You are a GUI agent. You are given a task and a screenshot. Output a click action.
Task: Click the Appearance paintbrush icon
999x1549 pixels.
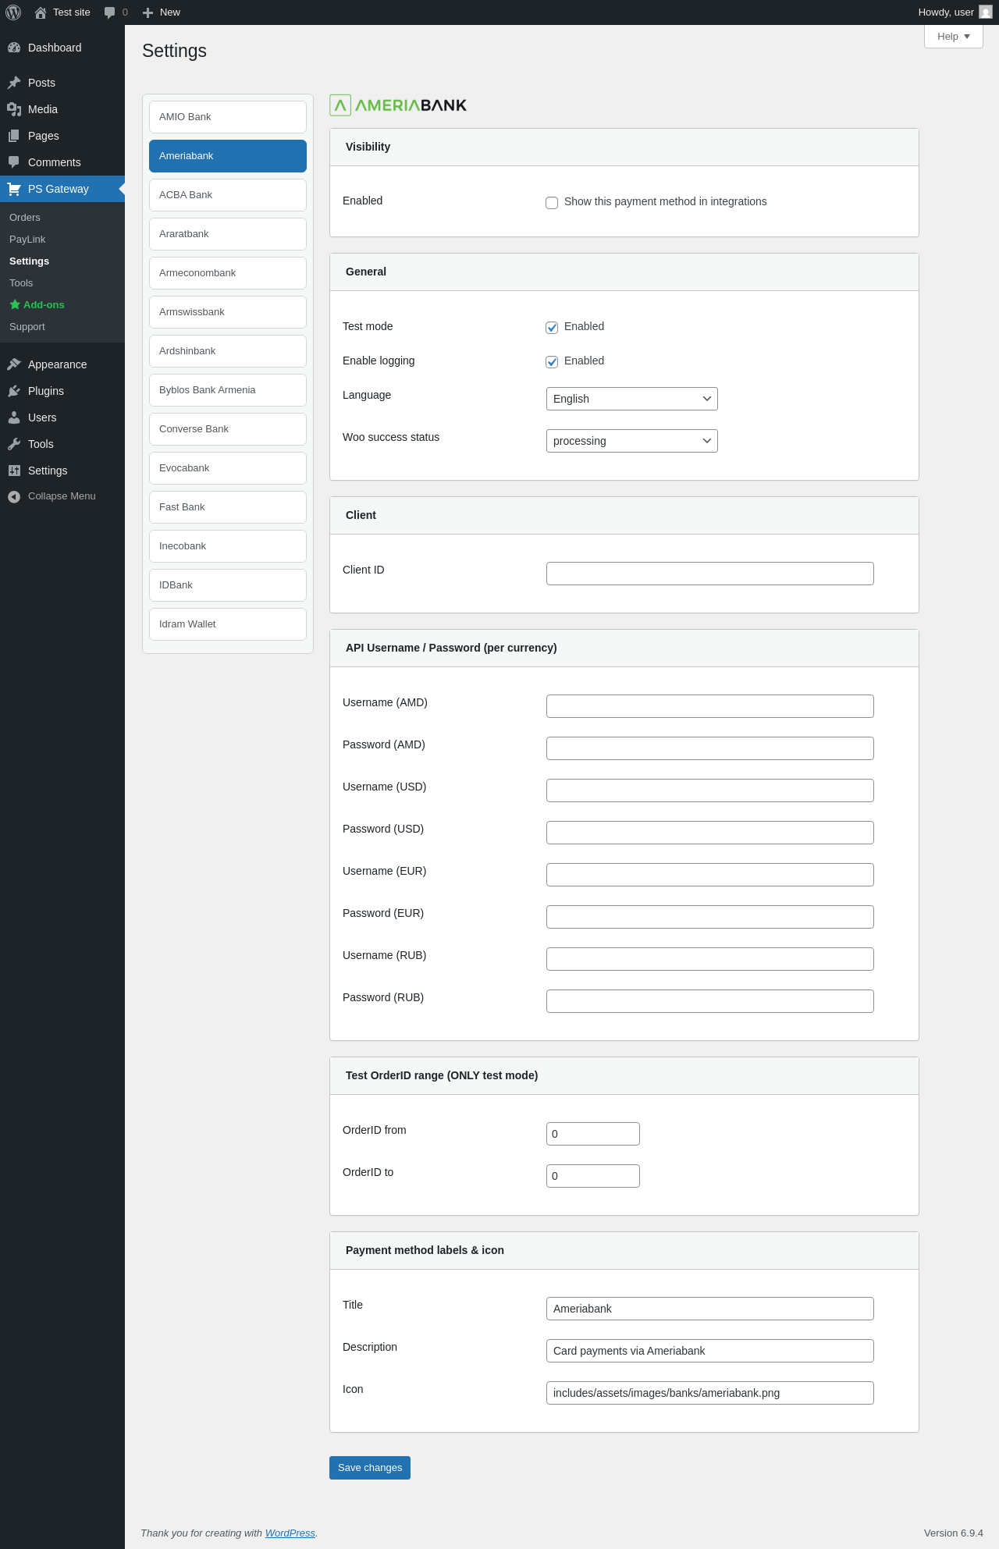(14, 364)
